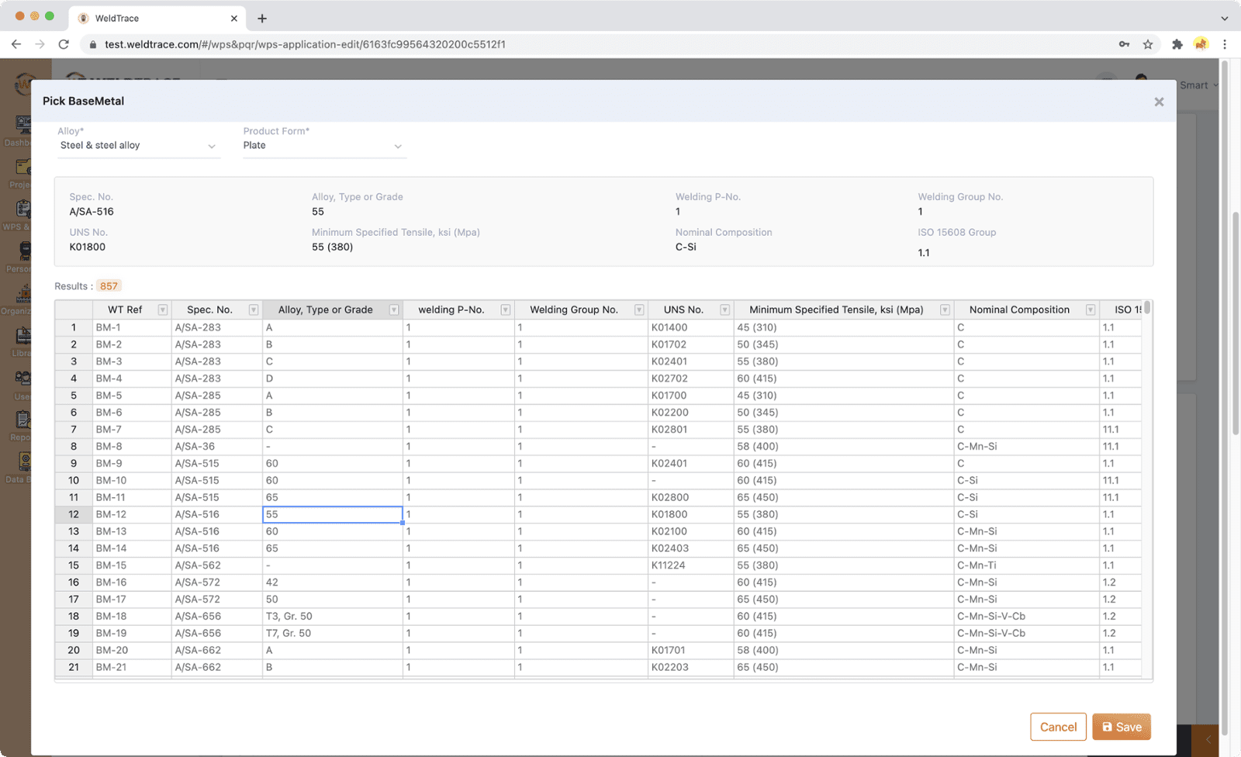The image size is (1241, 757).
Task: Open Minimum Specified Tensile filter icon
Action: click(x=945, y=310)
